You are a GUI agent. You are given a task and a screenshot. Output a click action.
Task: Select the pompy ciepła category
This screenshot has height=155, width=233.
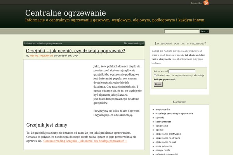click(x=163, y=150)
